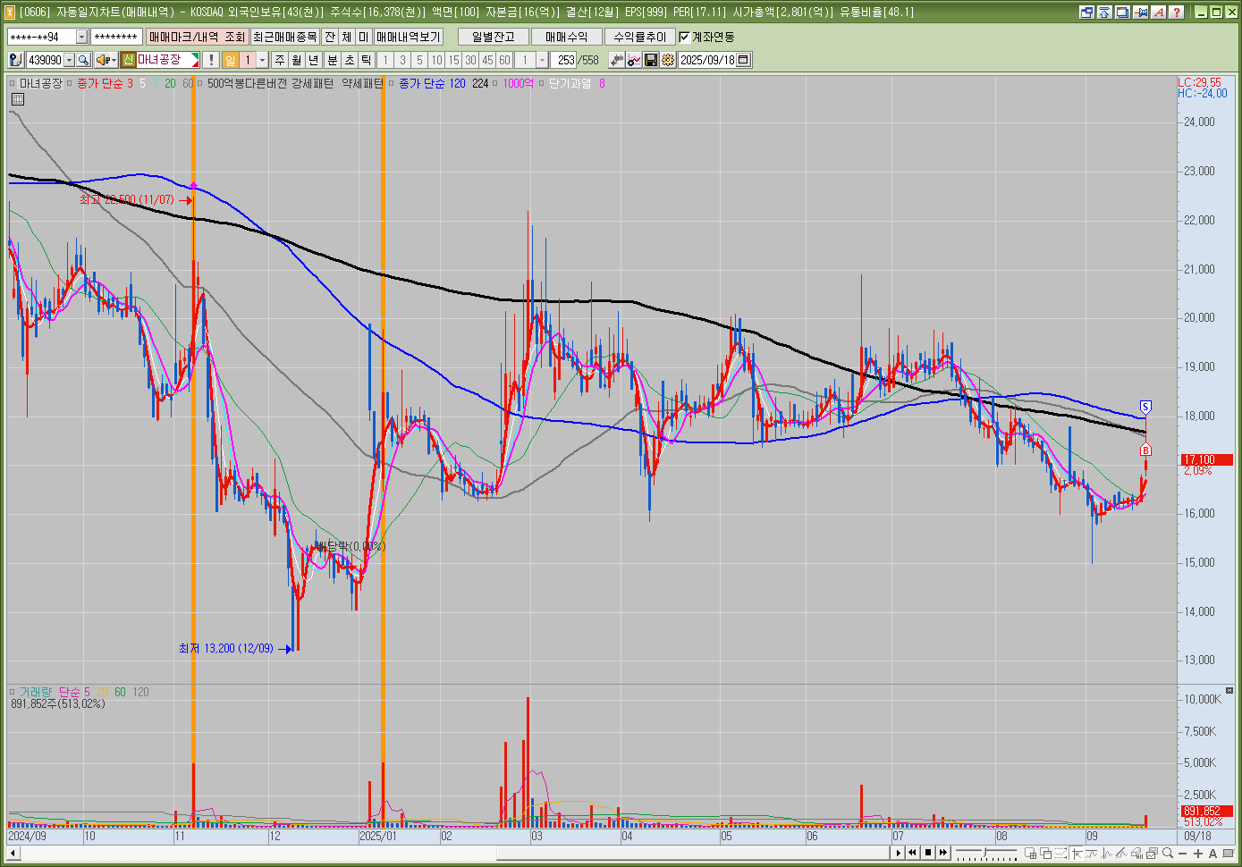
Task: Click the cascade windows icon in the title bar
Action: (x=1122, y=12)
